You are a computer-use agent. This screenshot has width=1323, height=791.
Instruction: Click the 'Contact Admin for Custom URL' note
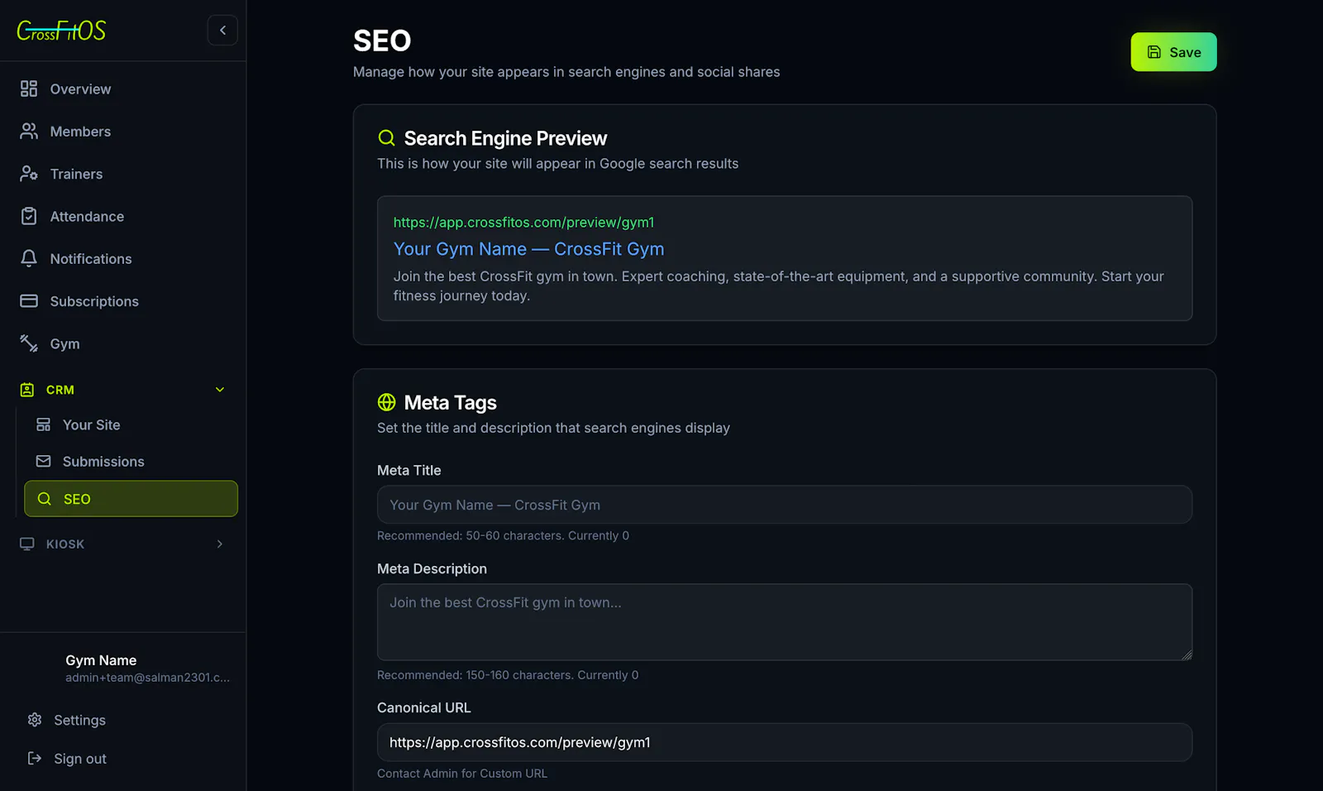[x=462, y=773]
